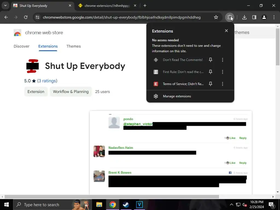
Task: Click NadavBen-Haim's name
Action: [x=121, y=148]
